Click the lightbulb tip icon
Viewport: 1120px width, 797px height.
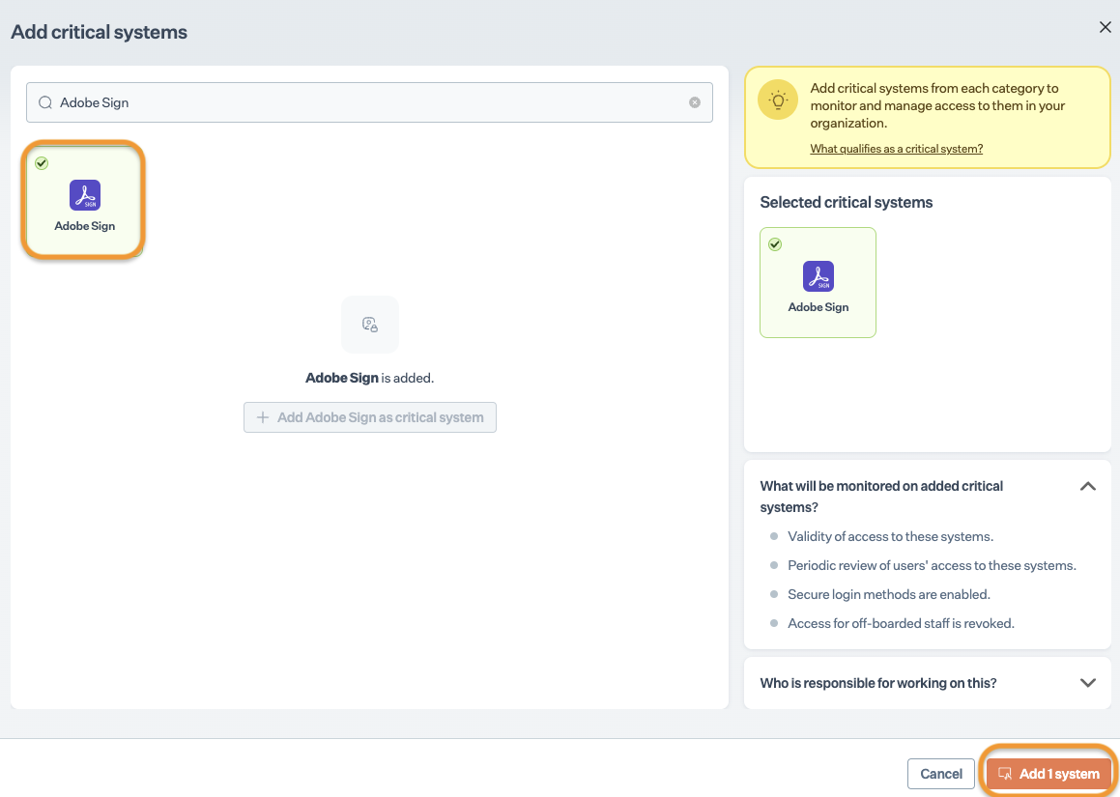point(778,100)
